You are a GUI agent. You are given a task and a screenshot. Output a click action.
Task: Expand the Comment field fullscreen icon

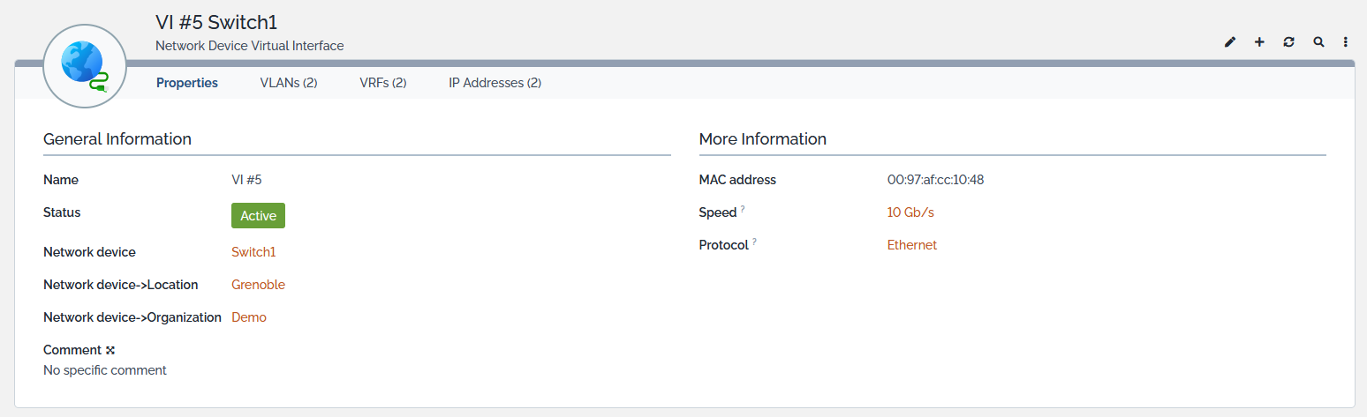tap(110, 350)
